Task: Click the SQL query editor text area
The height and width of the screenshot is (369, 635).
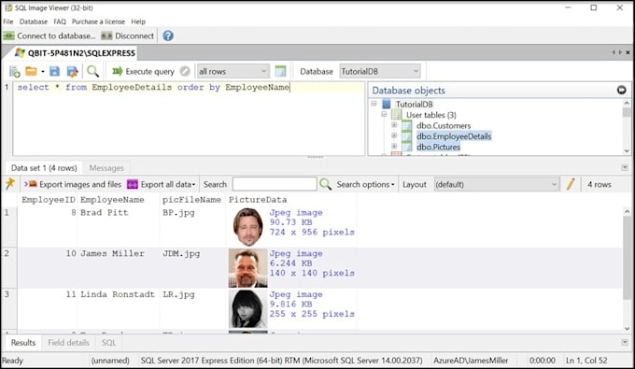Action: [189, 119]
